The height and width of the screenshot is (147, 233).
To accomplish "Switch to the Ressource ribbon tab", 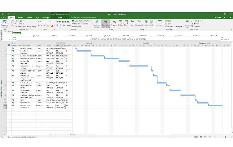I will point(20,17).
